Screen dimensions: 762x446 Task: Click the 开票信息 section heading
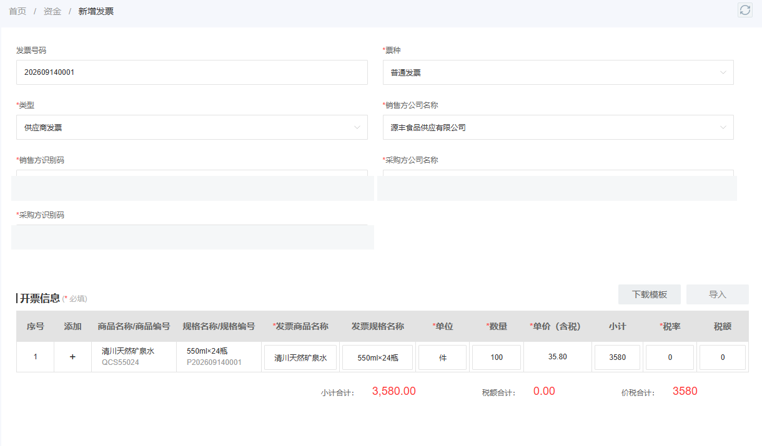tap(40, 298)
